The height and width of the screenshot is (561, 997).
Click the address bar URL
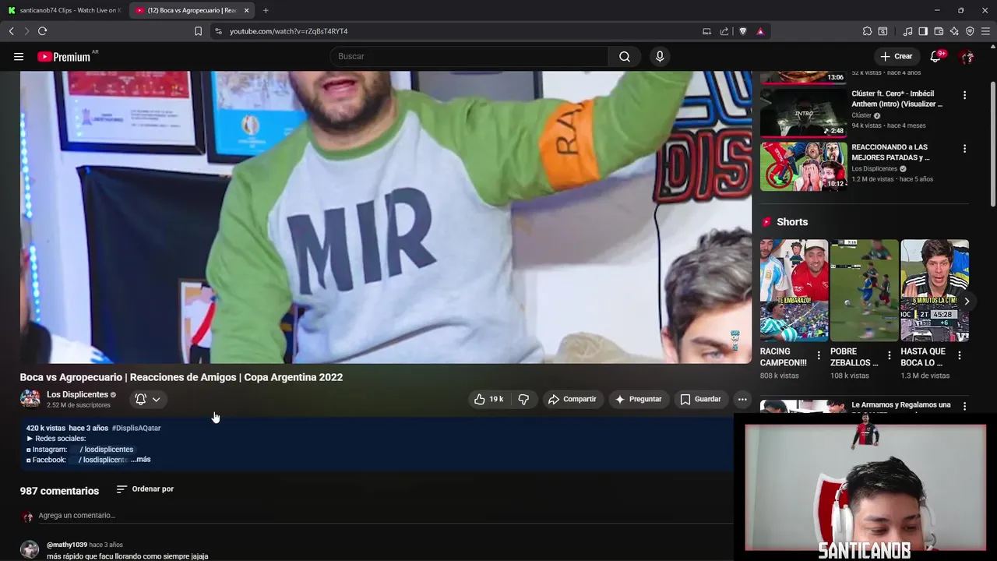[x=288, y=31]
